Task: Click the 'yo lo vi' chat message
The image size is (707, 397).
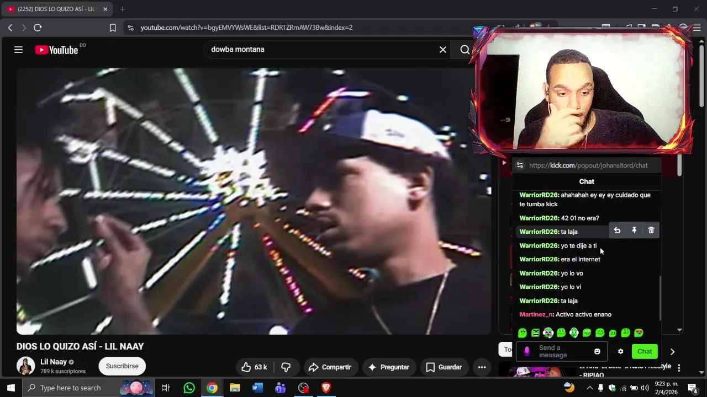Action: [x=571, y=287]
